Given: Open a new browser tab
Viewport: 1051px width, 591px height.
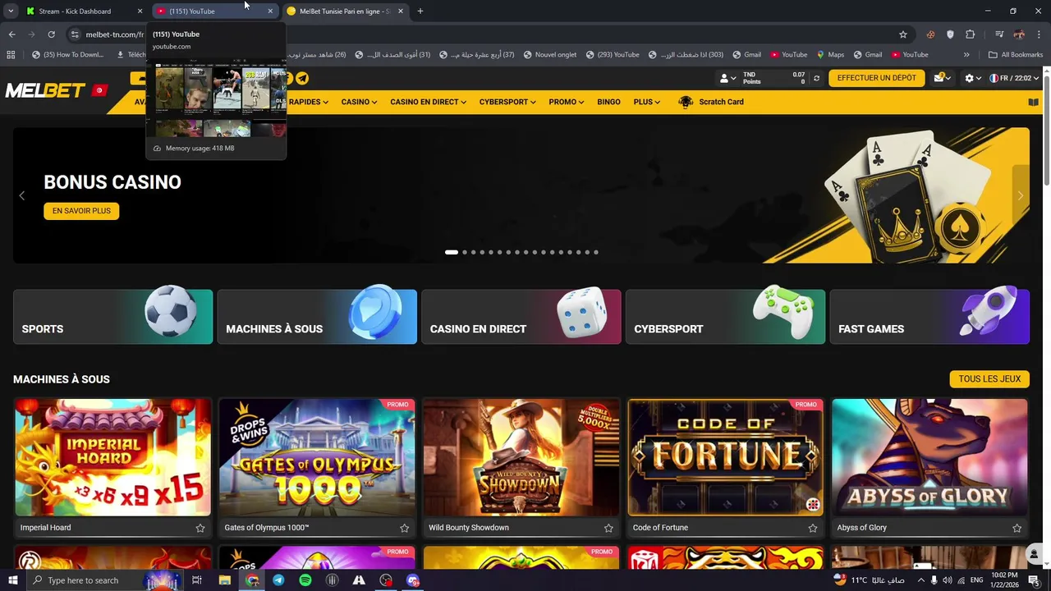Looking at the screenshot, I should click(x=420, y=11).
